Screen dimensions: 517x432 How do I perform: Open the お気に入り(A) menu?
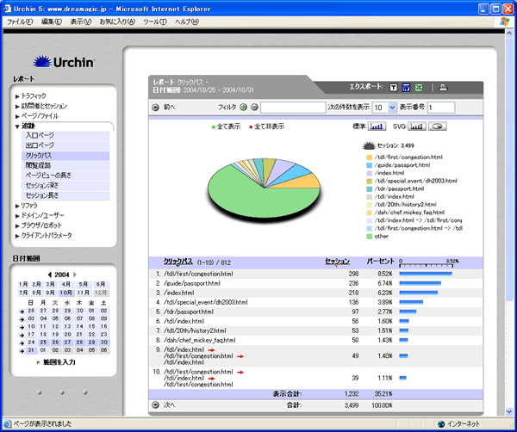point(117,22)
